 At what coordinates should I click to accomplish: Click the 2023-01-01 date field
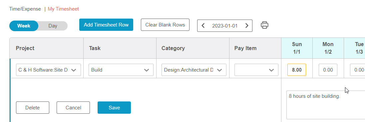pyautogui.click(x=225, y=26)
